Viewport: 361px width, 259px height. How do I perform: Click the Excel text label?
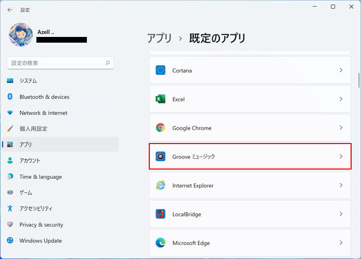[178, 99]
